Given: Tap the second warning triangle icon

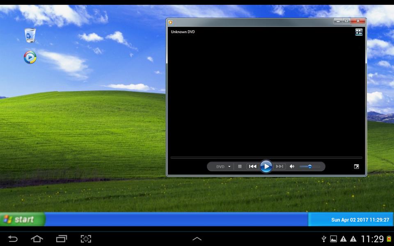Looking at the screenshot, I should pyautogui.click(x=353, y=239).
